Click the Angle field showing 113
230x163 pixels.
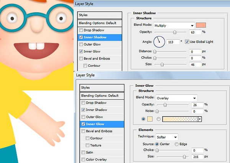pos(173,42)
